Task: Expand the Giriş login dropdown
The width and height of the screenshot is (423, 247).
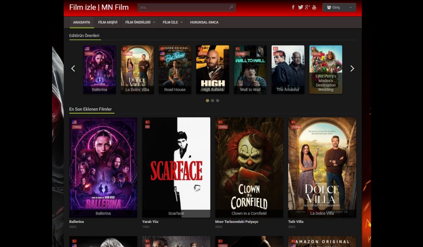Action: tap(339, 7)
